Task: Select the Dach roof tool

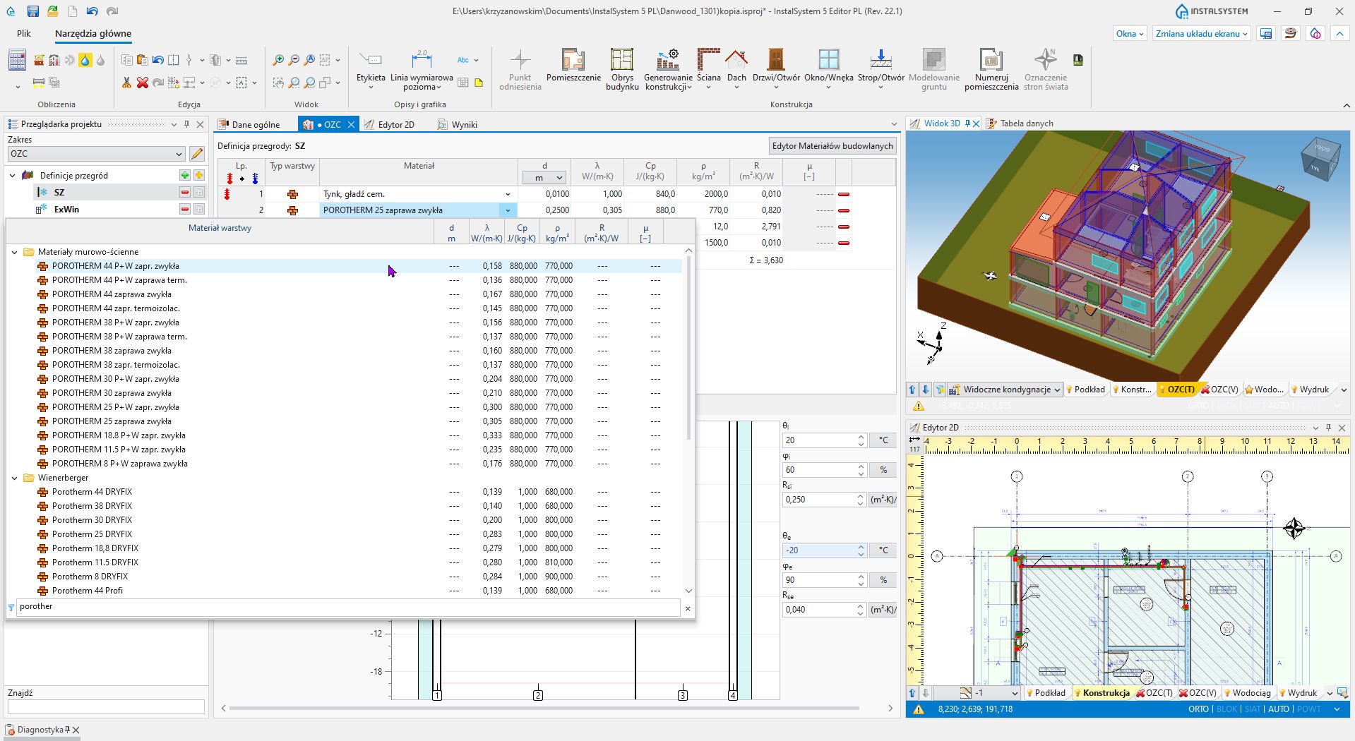Action: pyautogui.click(x=736, y=69)
